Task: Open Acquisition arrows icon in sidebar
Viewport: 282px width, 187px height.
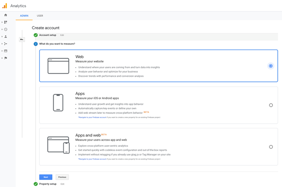Action: coord(6,44)
